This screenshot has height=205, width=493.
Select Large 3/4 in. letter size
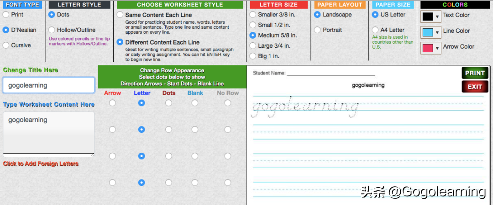click(253, 46)
